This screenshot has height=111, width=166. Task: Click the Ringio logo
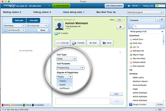pyautogui.click(x=9, y=6)
